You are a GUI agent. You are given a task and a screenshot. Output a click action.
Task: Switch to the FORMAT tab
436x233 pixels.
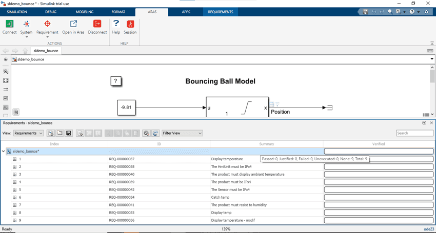coord(118,12)
